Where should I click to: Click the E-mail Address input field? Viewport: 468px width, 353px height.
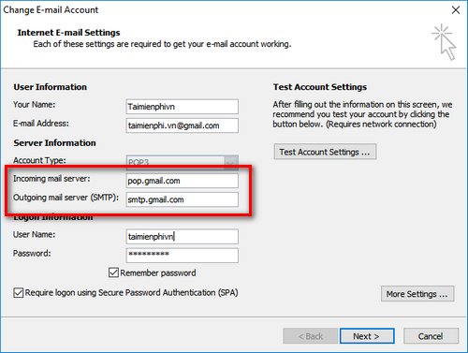pyautogui.click(x=183, y=125)
